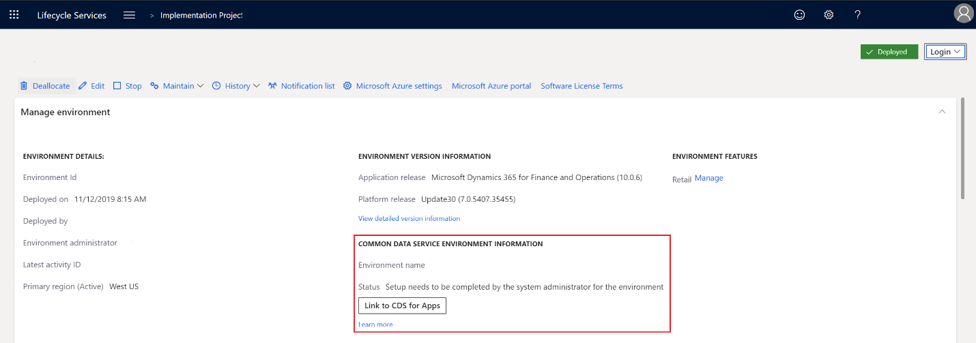This screenshot has height=343, width=976.
Task: Open the user profile avatar
Action: click(963, 14)
